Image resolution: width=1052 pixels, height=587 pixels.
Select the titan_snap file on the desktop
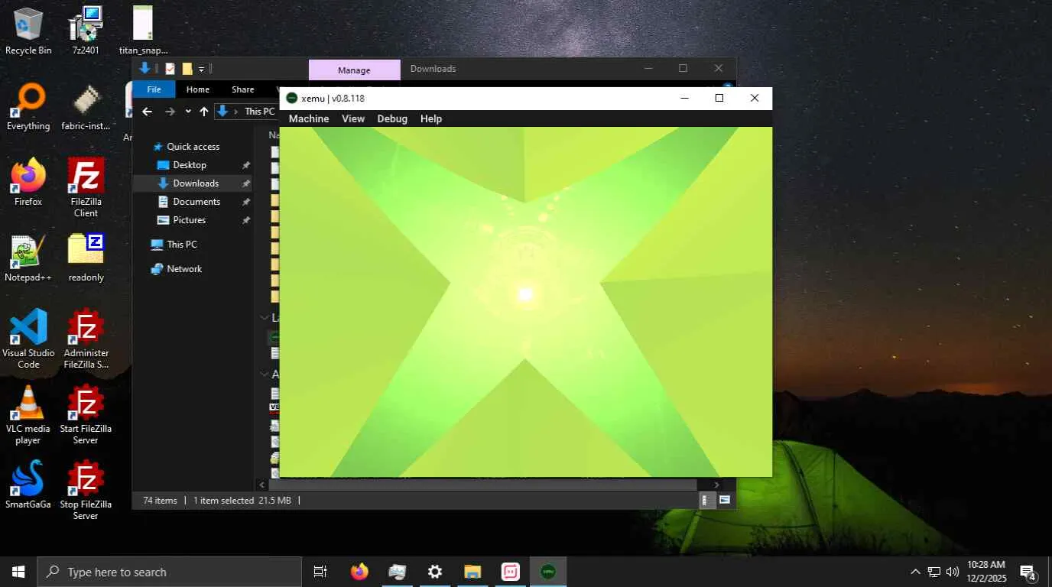point(143,31)
